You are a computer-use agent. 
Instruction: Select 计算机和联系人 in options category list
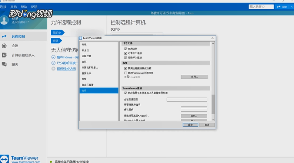[x=99, y=68]
